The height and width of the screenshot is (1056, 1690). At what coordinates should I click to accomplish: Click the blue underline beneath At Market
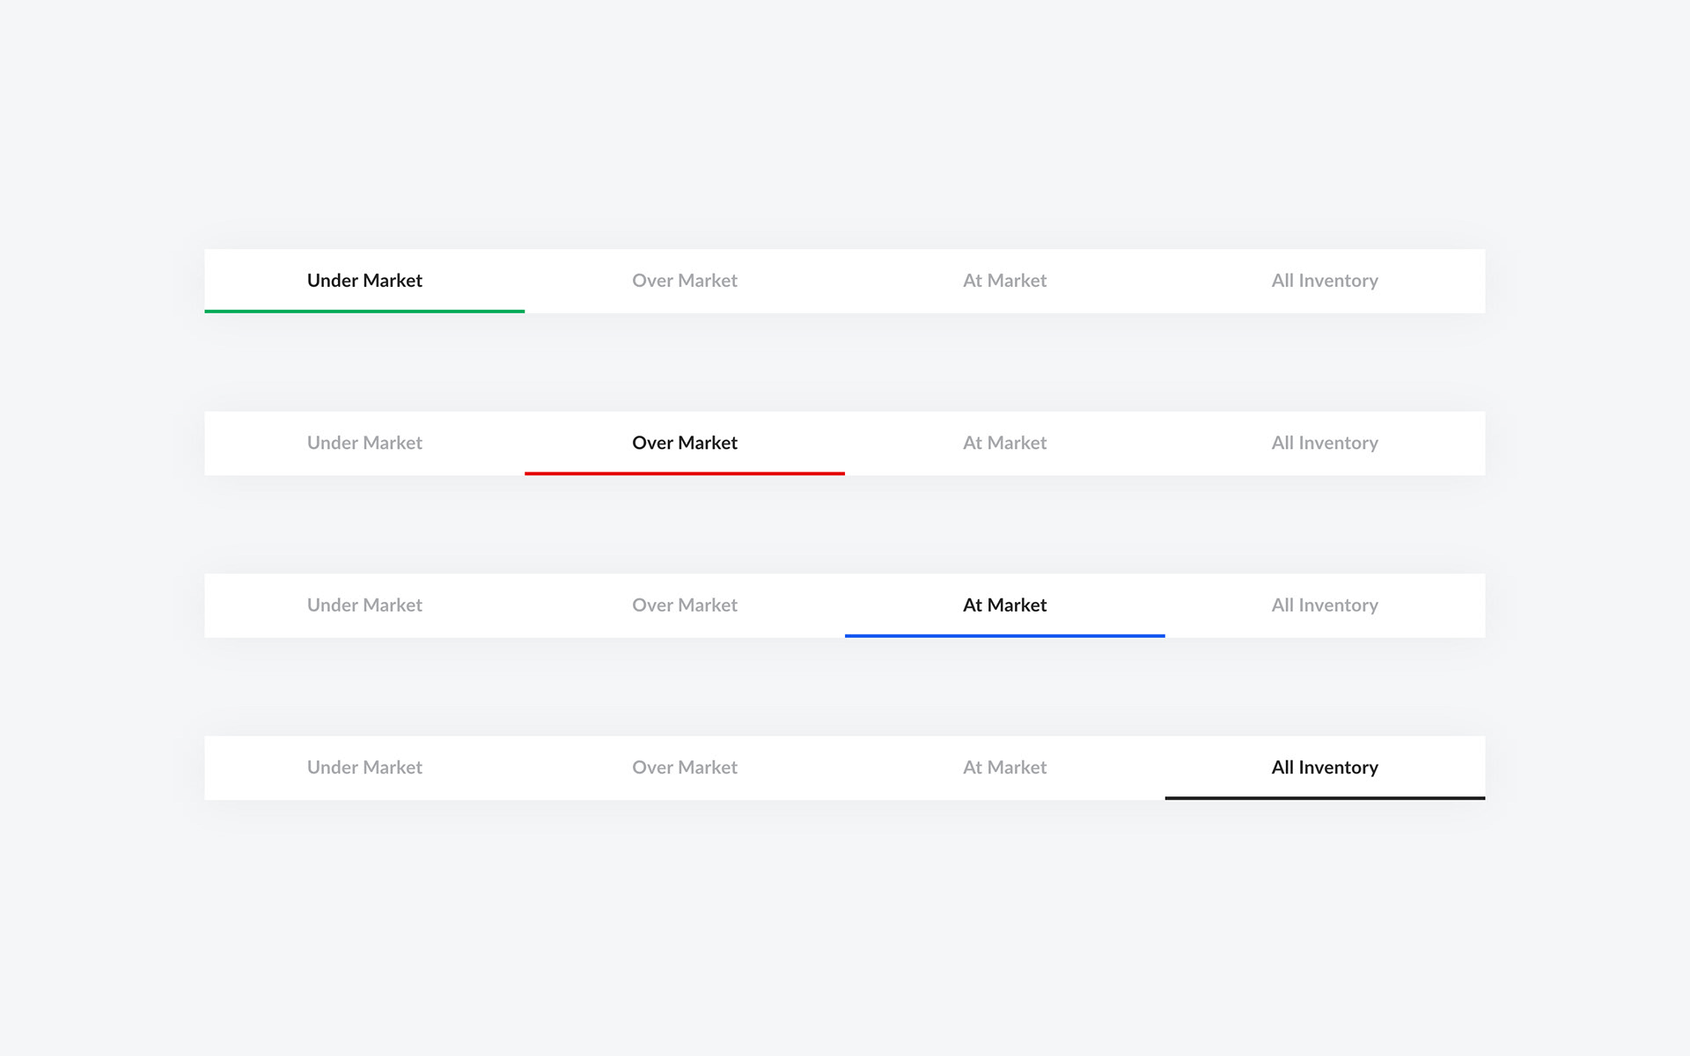(x=1004, y=635)
